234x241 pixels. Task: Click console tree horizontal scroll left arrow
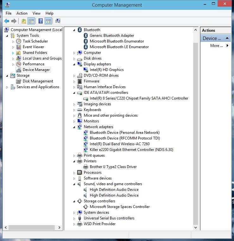point(6,227)
